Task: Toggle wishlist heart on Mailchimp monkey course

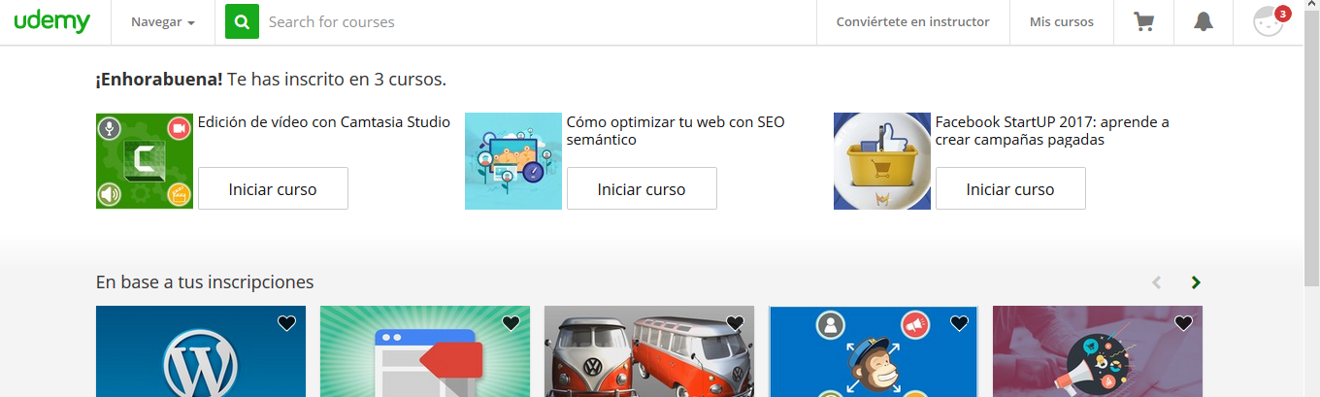Action: tap(959, 323)
